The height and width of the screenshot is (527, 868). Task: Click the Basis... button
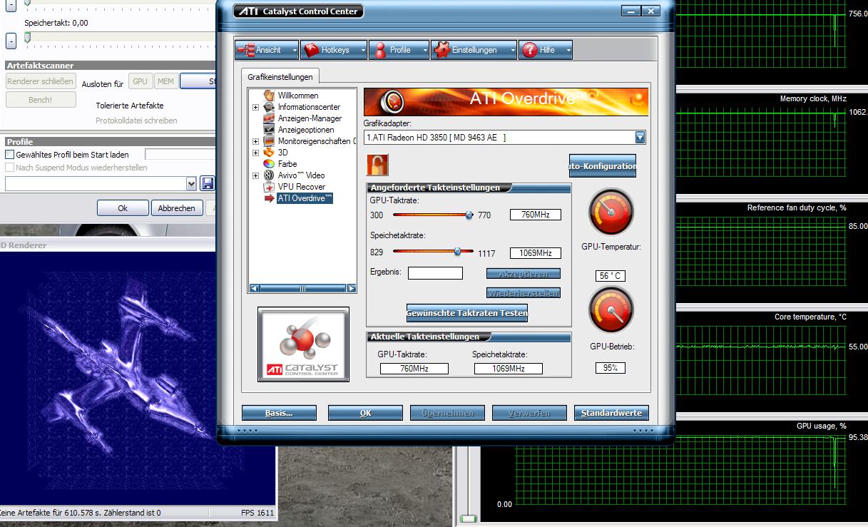tap(280, 413)
